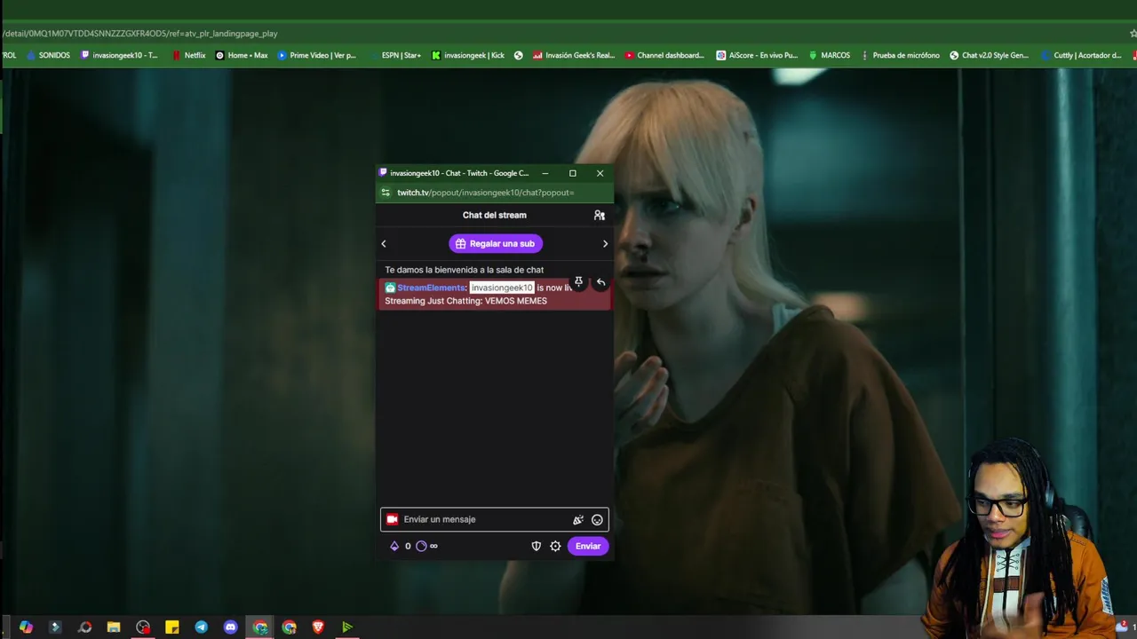The image size is (1137, 639).
Task: Open the invasiongeek | Kick bookmark
Action: pos(468,55)
